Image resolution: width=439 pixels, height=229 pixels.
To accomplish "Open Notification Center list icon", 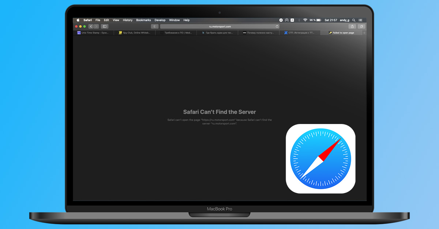I will pyautogui.click(x=360, y=20).
